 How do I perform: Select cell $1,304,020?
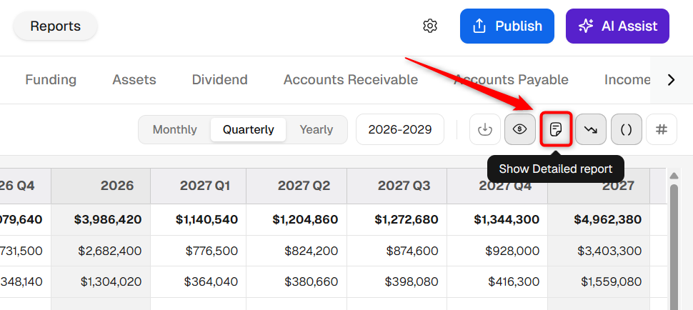click(101, 281)
